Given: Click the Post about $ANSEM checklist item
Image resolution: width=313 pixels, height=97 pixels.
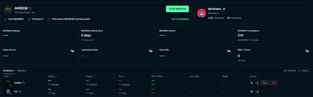Looking at the screenshot, I should click(69, 19).
